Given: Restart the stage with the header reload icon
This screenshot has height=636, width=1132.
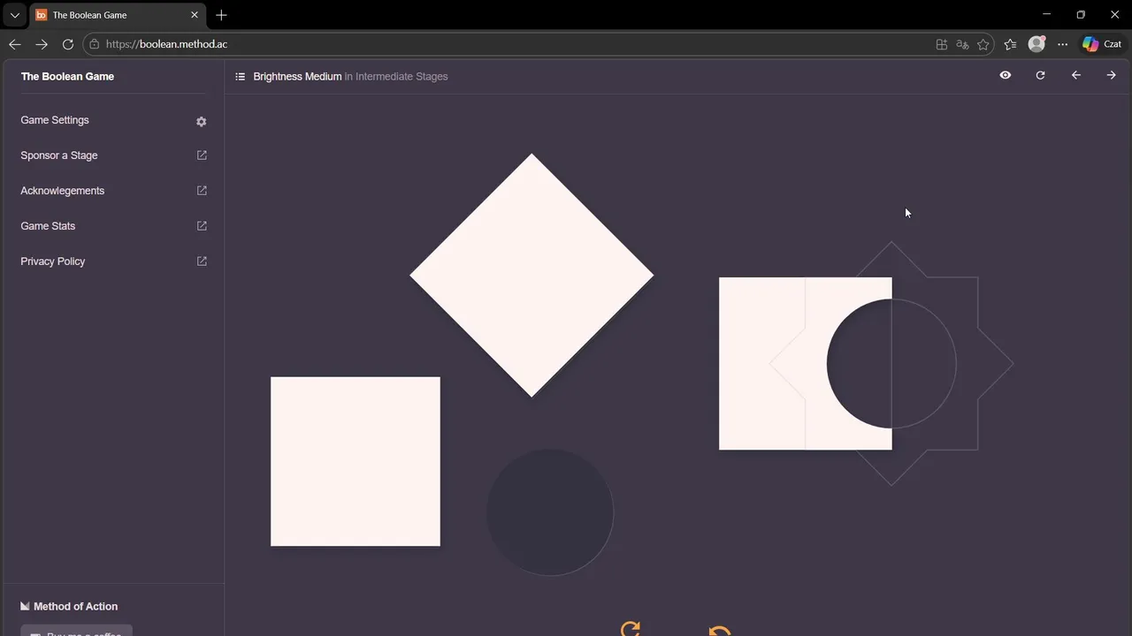Looking at the screenshot, I should click(1041, 76).
